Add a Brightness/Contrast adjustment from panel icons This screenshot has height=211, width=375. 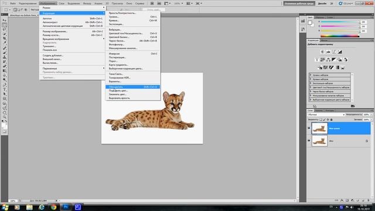point(322,52)
